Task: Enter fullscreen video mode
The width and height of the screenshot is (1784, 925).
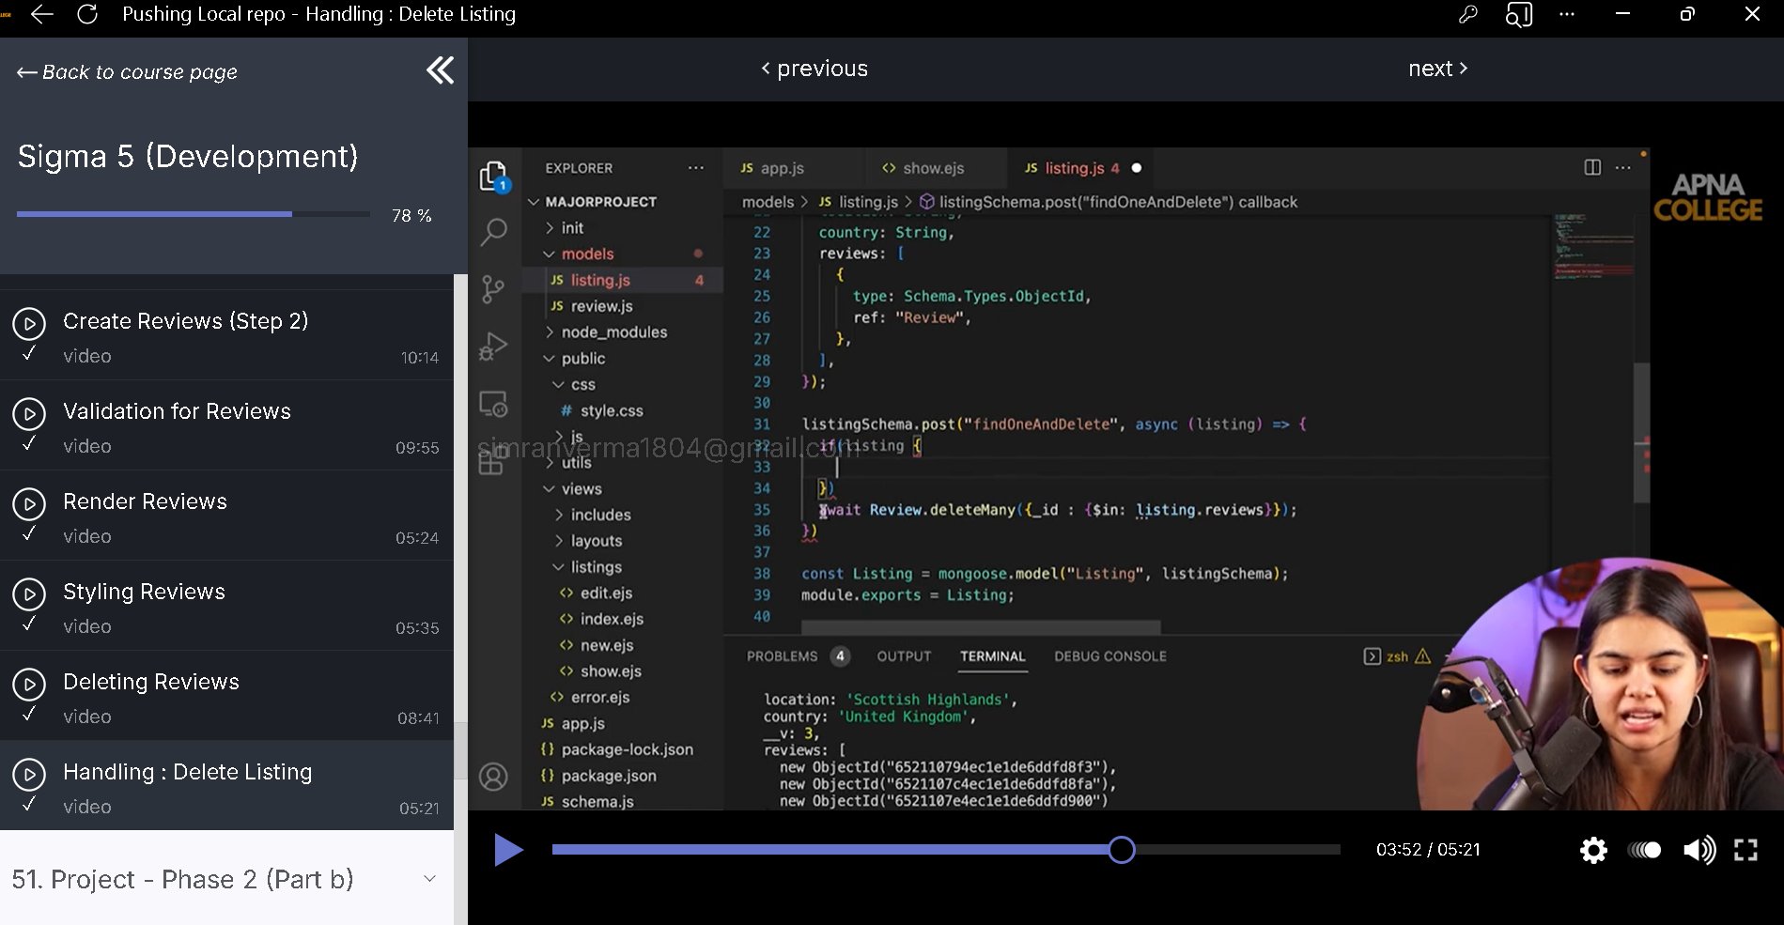Action: 1745,851
